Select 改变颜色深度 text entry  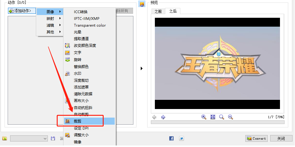tap(85, 46)
